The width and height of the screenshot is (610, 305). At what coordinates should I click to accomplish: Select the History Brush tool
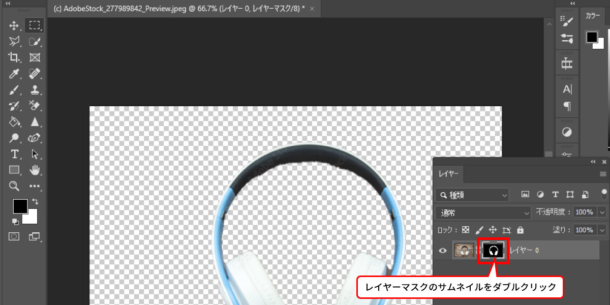[14, 106]
